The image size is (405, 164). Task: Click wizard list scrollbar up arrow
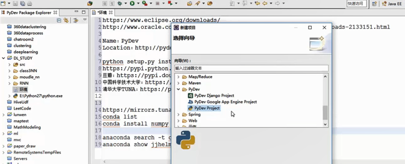tap(325, 77)
